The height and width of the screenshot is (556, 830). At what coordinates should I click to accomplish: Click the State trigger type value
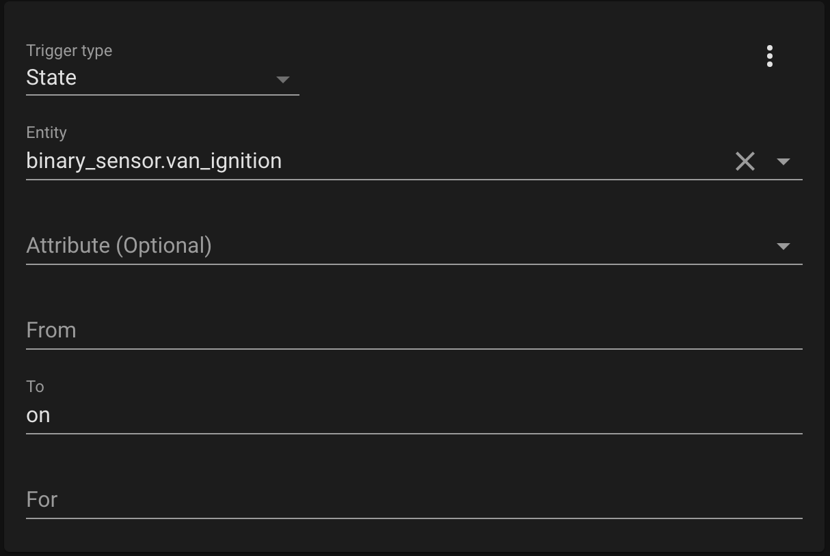click(x=51, y=77)
